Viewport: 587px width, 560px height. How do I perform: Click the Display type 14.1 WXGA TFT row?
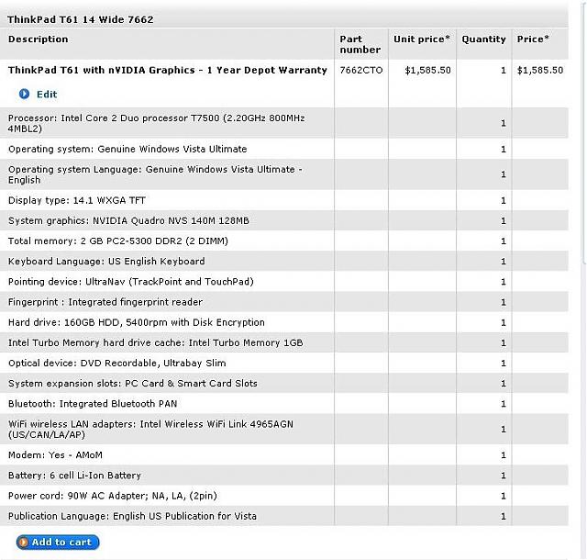[77, 200]
